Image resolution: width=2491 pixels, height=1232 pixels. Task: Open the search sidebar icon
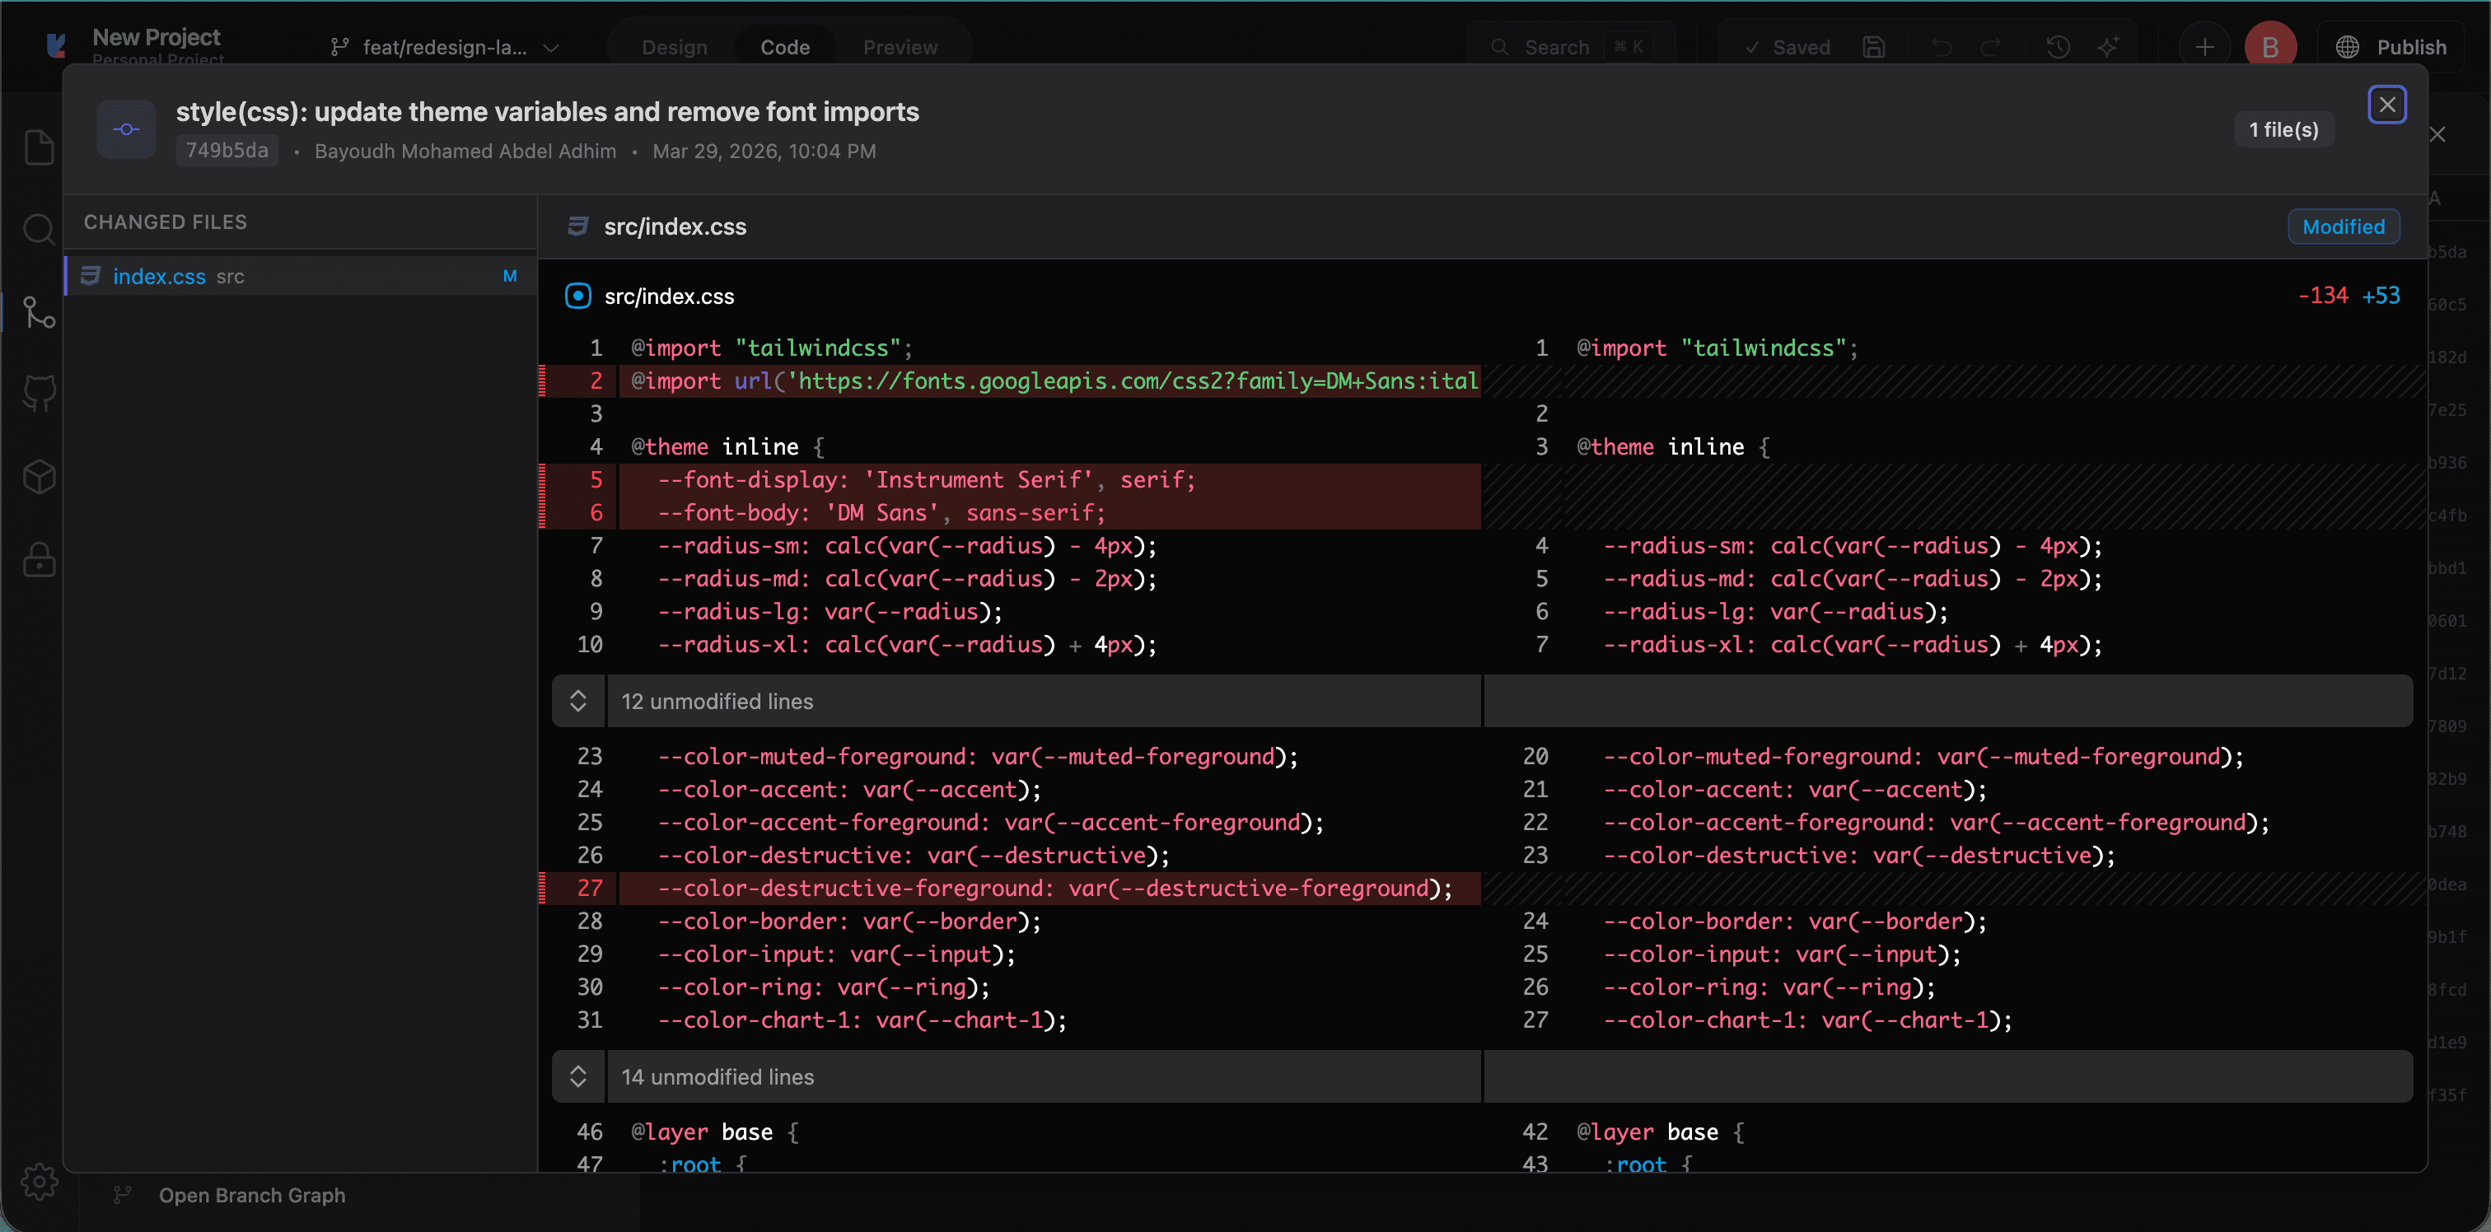pos(39,230)
